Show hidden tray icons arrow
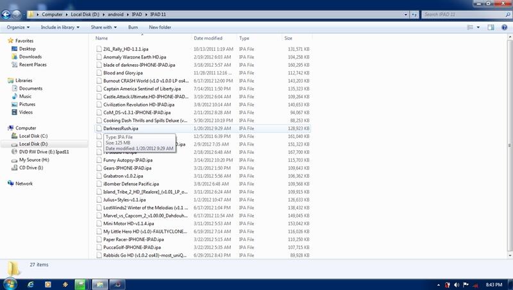The width and height of the screenshot is (513, 290). click(439, 285)
